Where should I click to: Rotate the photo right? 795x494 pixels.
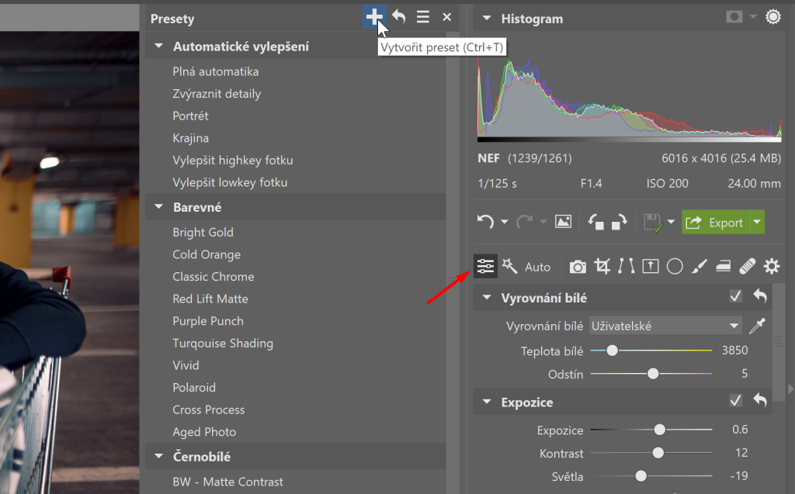click(x=619, y=222)
